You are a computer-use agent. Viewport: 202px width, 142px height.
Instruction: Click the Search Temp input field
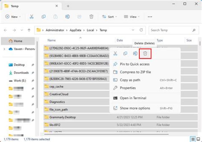[x=170, y=30]
